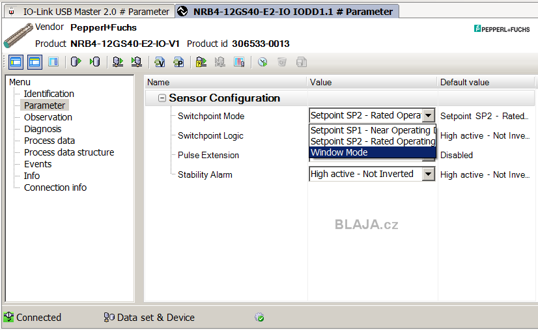Click the Stability Alarm default value cell
This screenshot has height=330, width=538.
(x=485, y=174)
